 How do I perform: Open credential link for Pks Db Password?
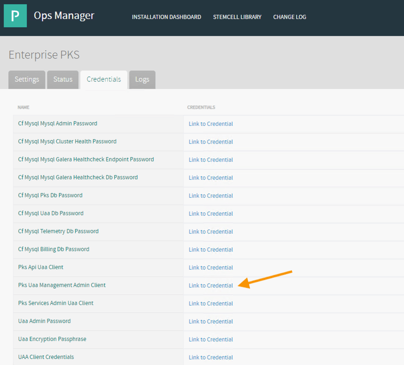(x=211, y=196)
